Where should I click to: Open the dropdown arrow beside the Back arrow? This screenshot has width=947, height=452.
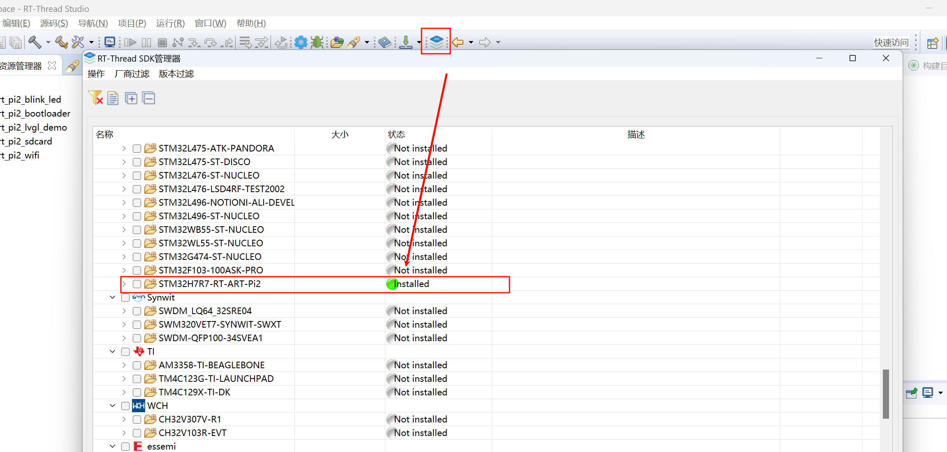click(x=471, y=42)
